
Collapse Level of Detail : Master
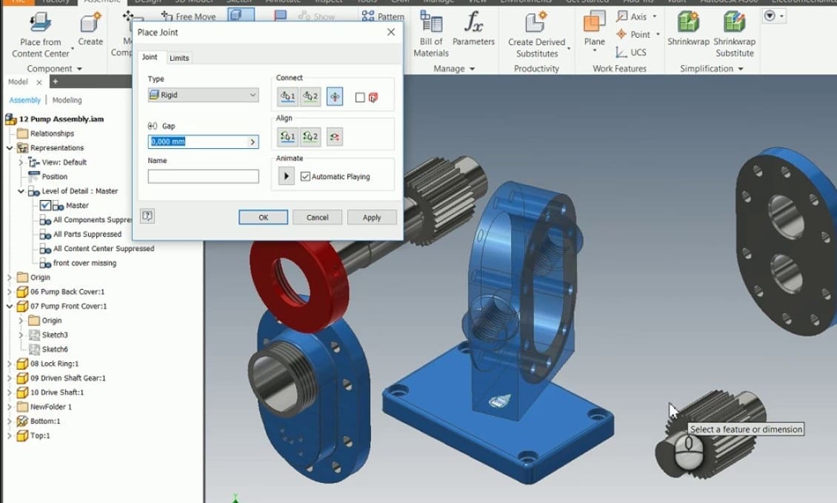click(21, 191)
